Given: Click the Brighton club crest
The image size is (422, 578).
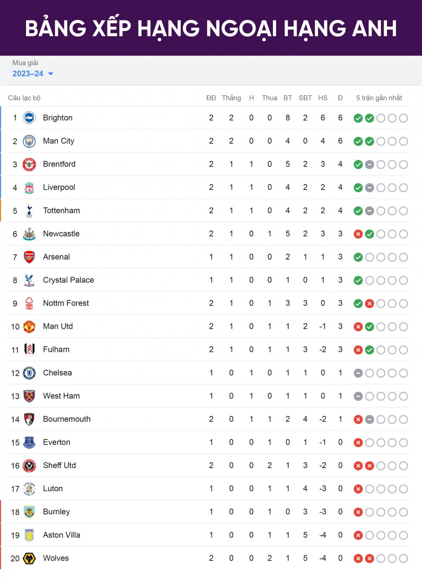Looking at the screenshot, I should 29,118.
